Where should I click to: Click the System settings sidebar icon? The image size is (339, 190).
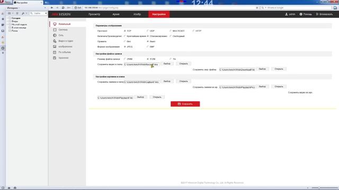click(x=55, y=30)
